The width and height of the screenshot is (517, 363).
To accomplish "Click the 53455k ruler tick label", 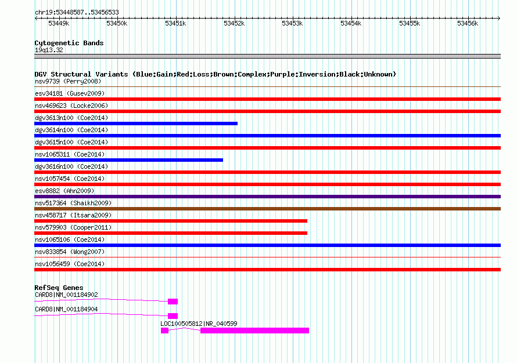I will 410,23.
